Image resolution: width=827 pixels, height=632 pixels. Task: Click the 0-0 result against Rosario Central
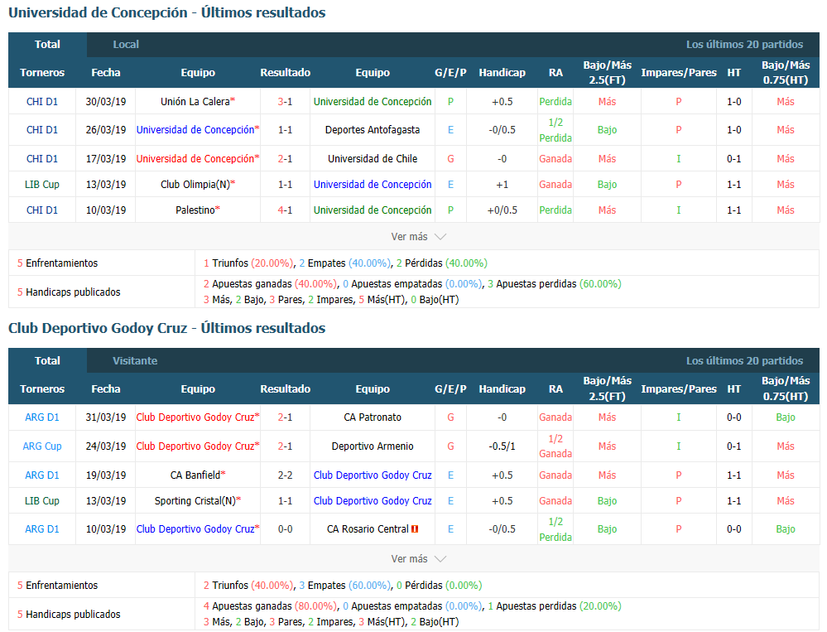(285, 528)
